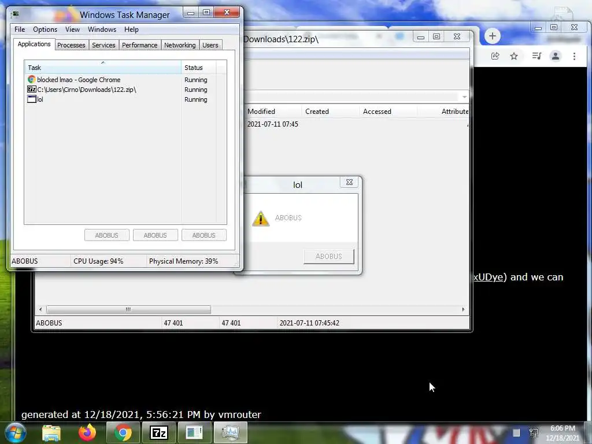Open the Chrome profile avatar
592x444 pixels.
(x=556, y=56)
